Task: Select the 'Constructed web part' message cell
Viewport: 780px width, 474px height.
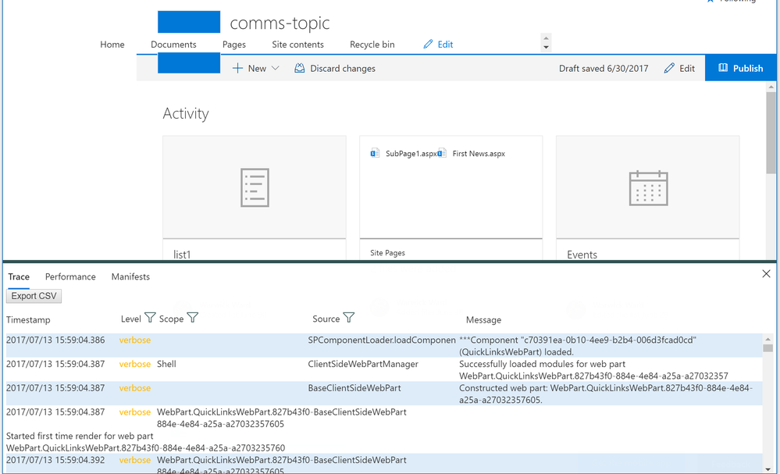Action: point(606,394)
